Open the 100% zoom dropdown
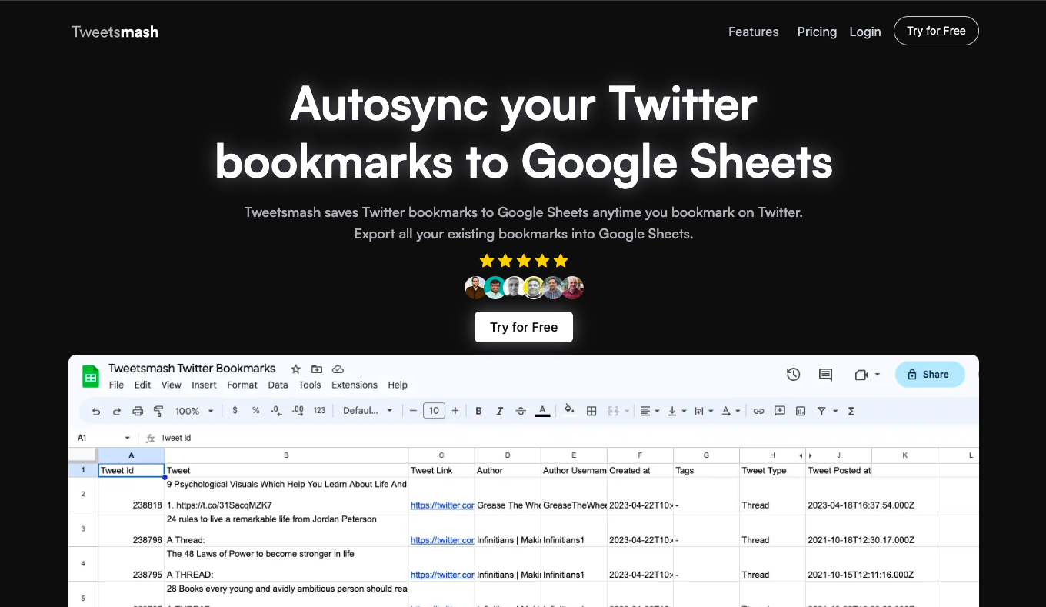This screenshot has width=1046, height=607. click(194, 411)
